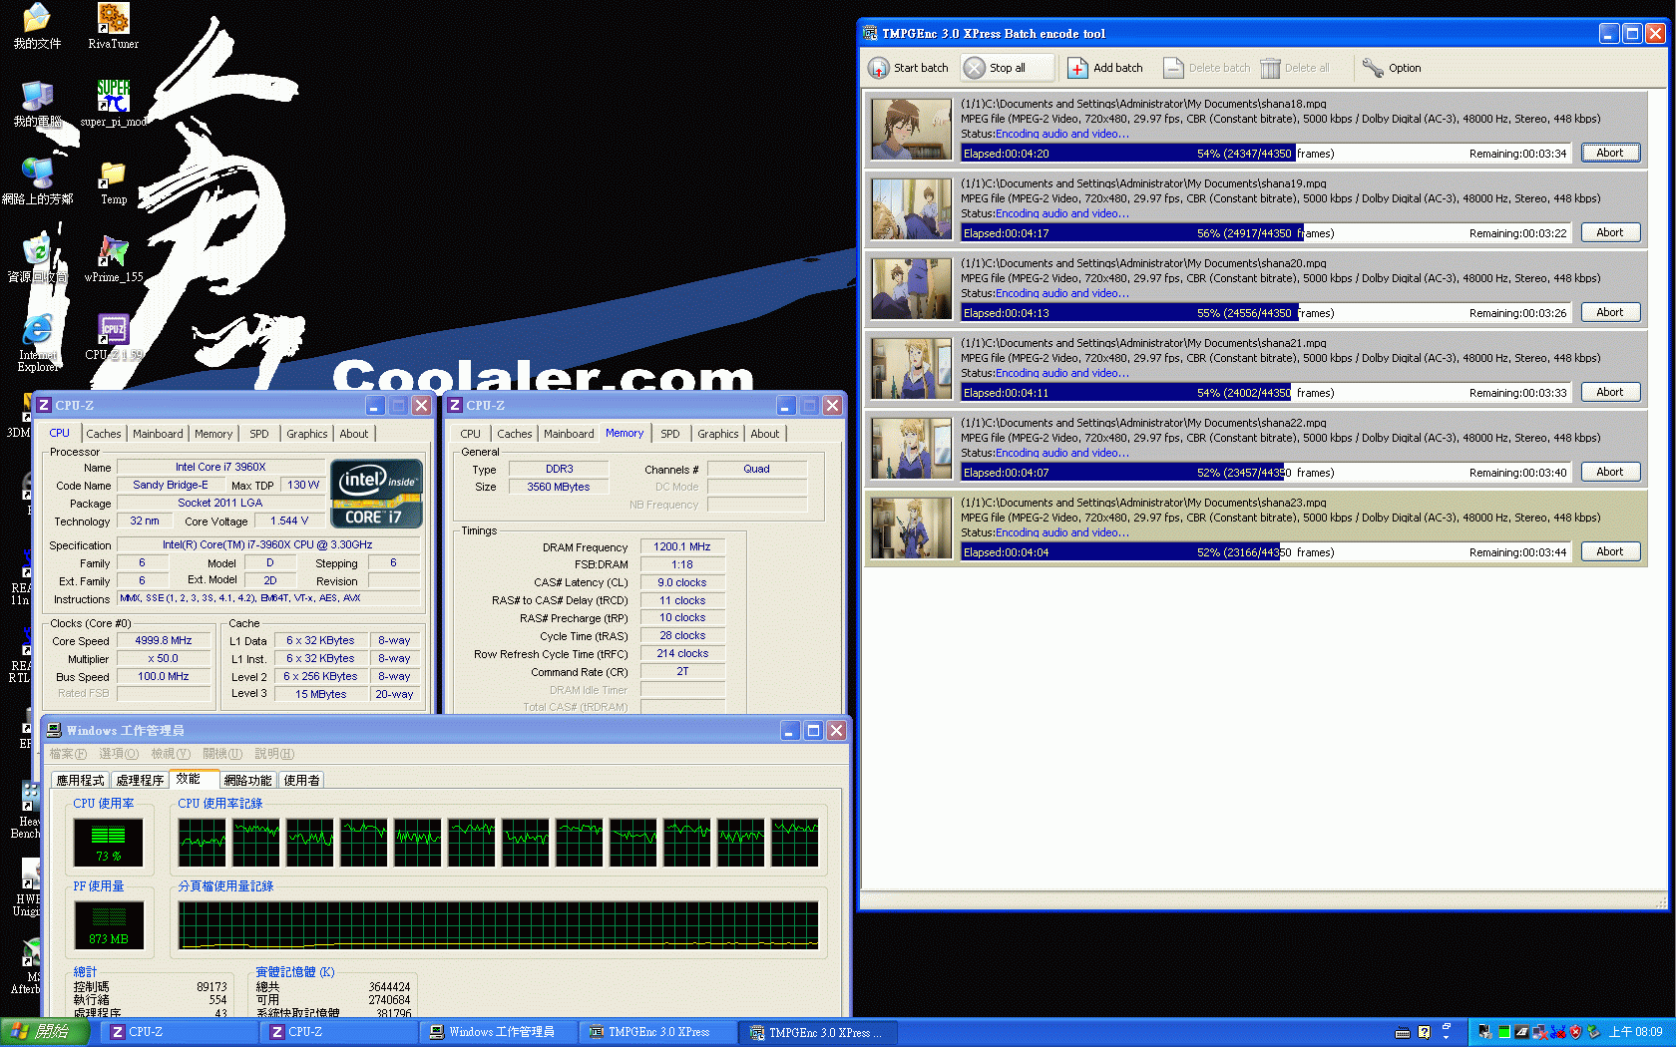Select the CPU-Z 1.59 desktop shortcut

pyautogui.click(x=113, y=337)
